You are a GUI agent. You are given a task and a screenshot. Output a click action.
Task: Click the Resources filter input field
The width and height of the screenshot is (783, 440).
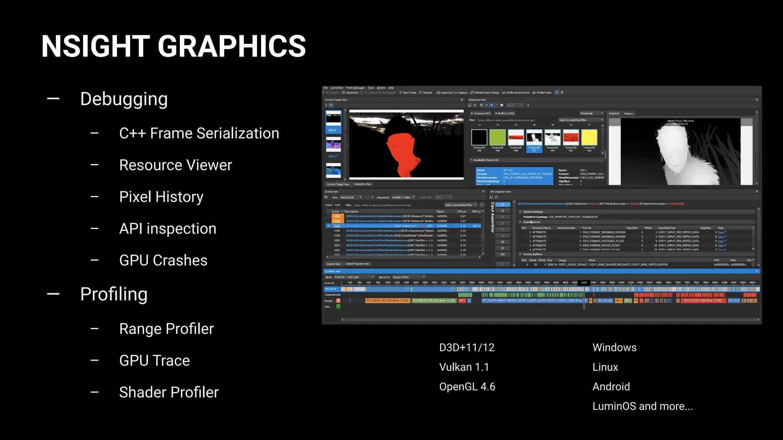517,120
